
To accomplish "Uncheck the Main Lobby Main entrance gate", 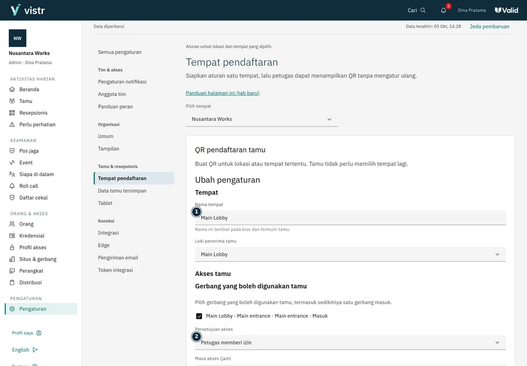I will 199,316.
